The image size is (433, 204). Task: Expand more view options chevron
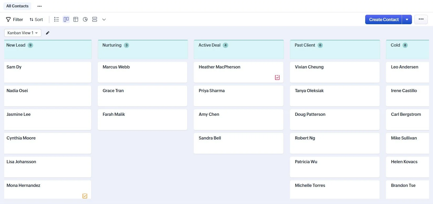(104, 19)
